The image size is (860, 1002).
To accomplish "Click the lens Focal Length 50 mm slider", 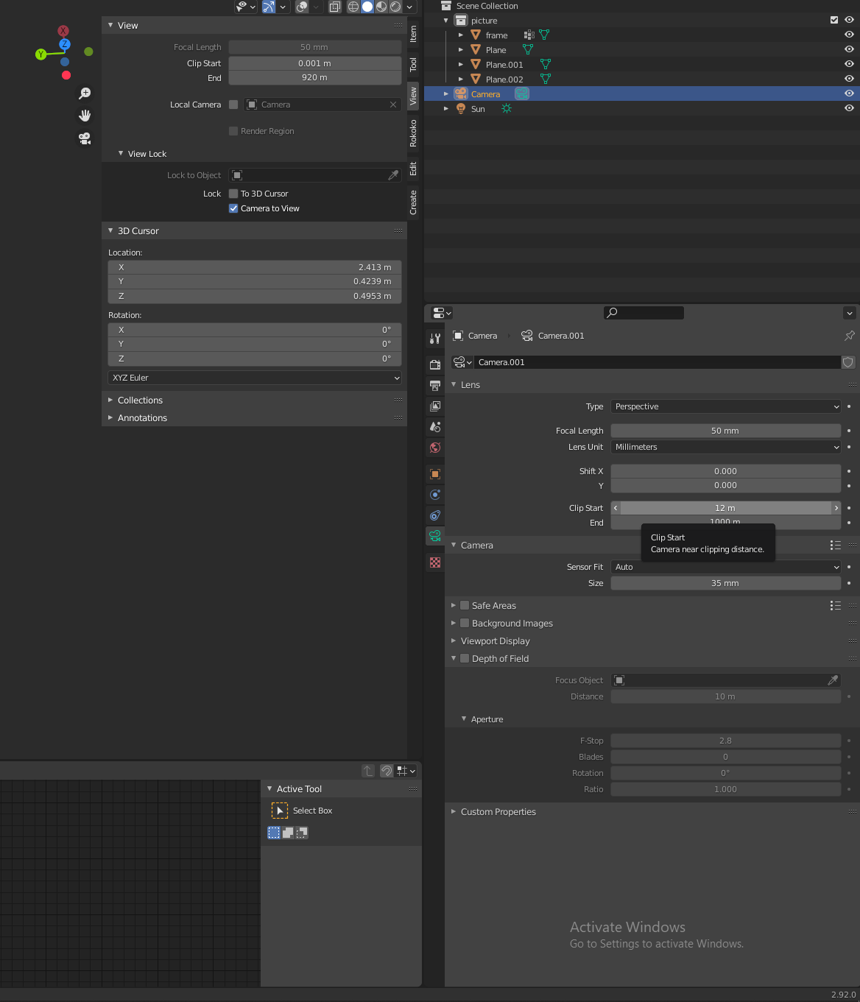I will (x=726, y=431).
